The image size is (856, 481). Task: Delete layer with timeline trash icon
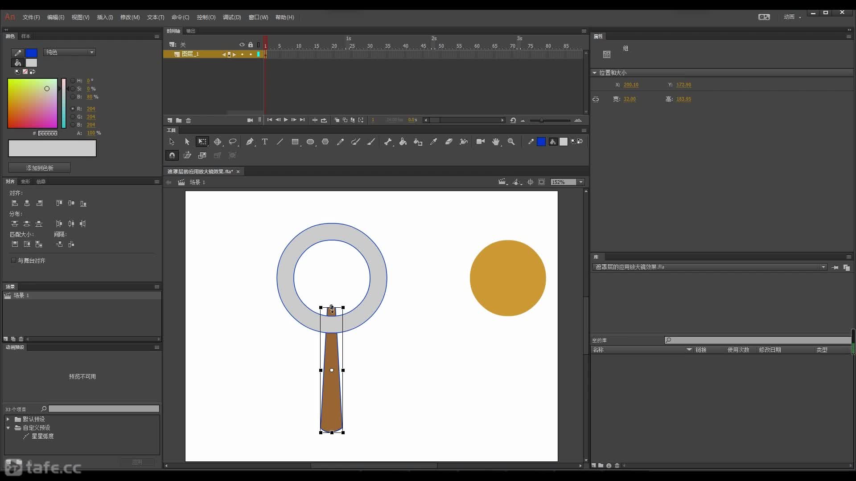[189, 120]
